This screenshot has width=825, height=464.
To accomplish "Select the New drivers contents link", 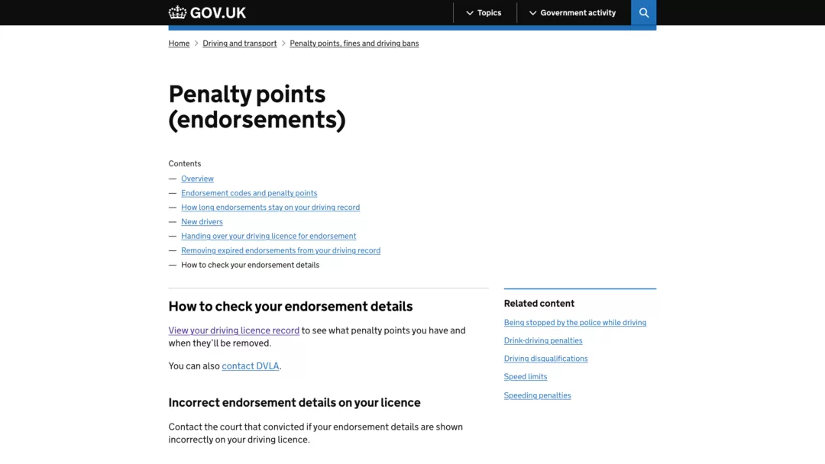I will coord(202,222).
